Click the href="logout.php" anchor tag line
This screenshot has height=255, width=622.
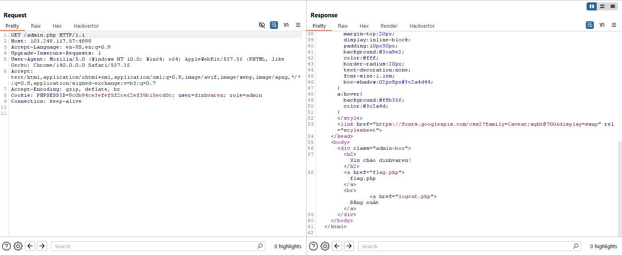[403, 196]
